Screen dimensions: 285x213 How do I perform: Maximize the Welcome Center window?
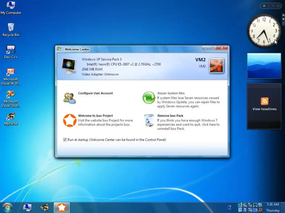coord(212,48)
